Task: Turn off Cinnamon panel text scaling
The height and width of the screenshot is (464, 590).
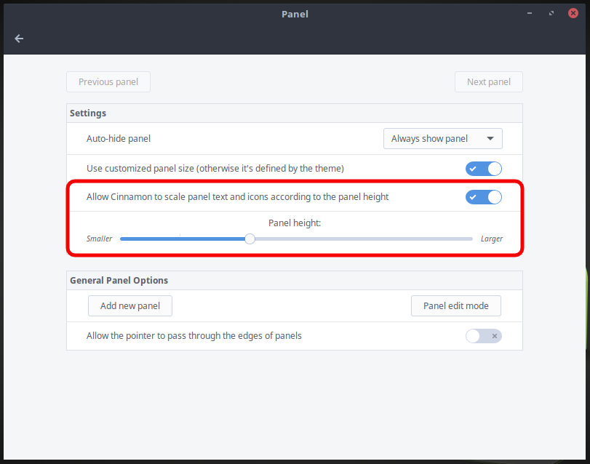Action: point(484,197)
